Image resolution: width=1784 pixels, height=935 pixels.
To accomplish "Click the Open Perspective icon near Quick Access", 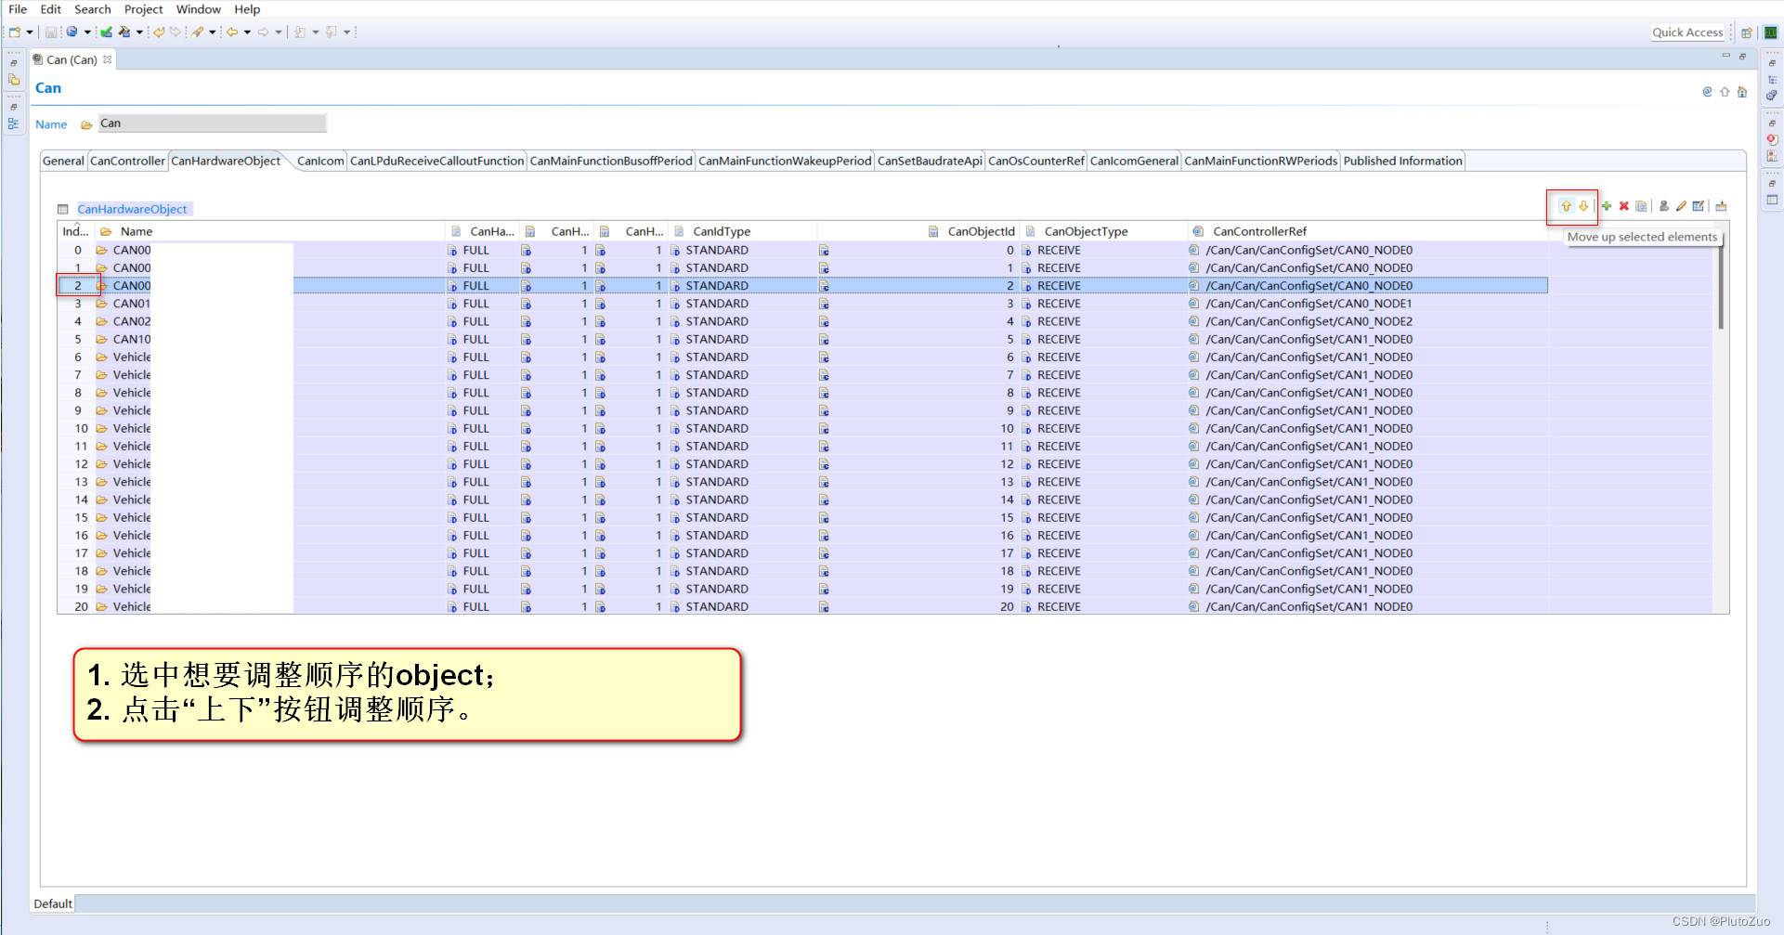I will [x=1747, y=32].
